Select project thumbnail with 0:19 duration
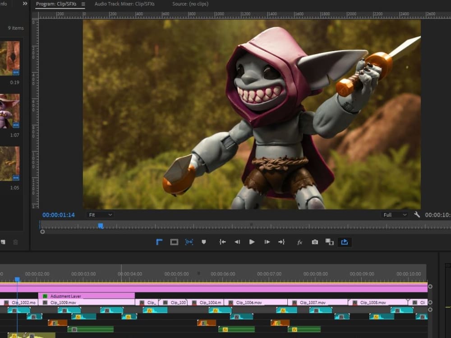The height and width of the screenshot is (338, 451). click(x=10, y=58)
